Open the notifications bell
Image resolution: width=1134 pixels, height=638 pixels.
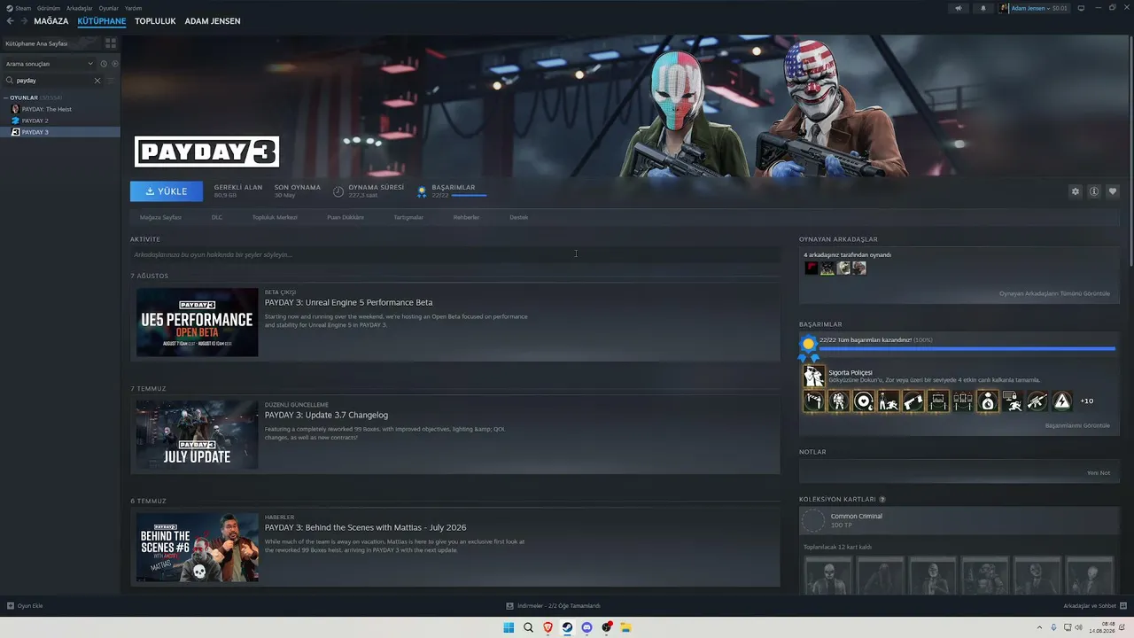coord(983,8)
